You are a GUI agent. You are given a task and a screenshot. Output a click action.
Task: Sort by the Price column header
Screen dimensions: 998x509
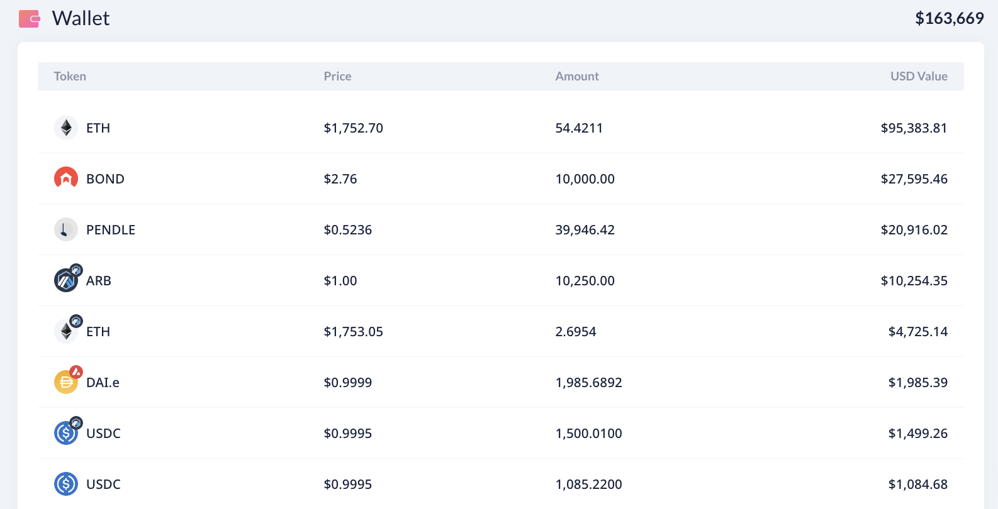(337, 77)
